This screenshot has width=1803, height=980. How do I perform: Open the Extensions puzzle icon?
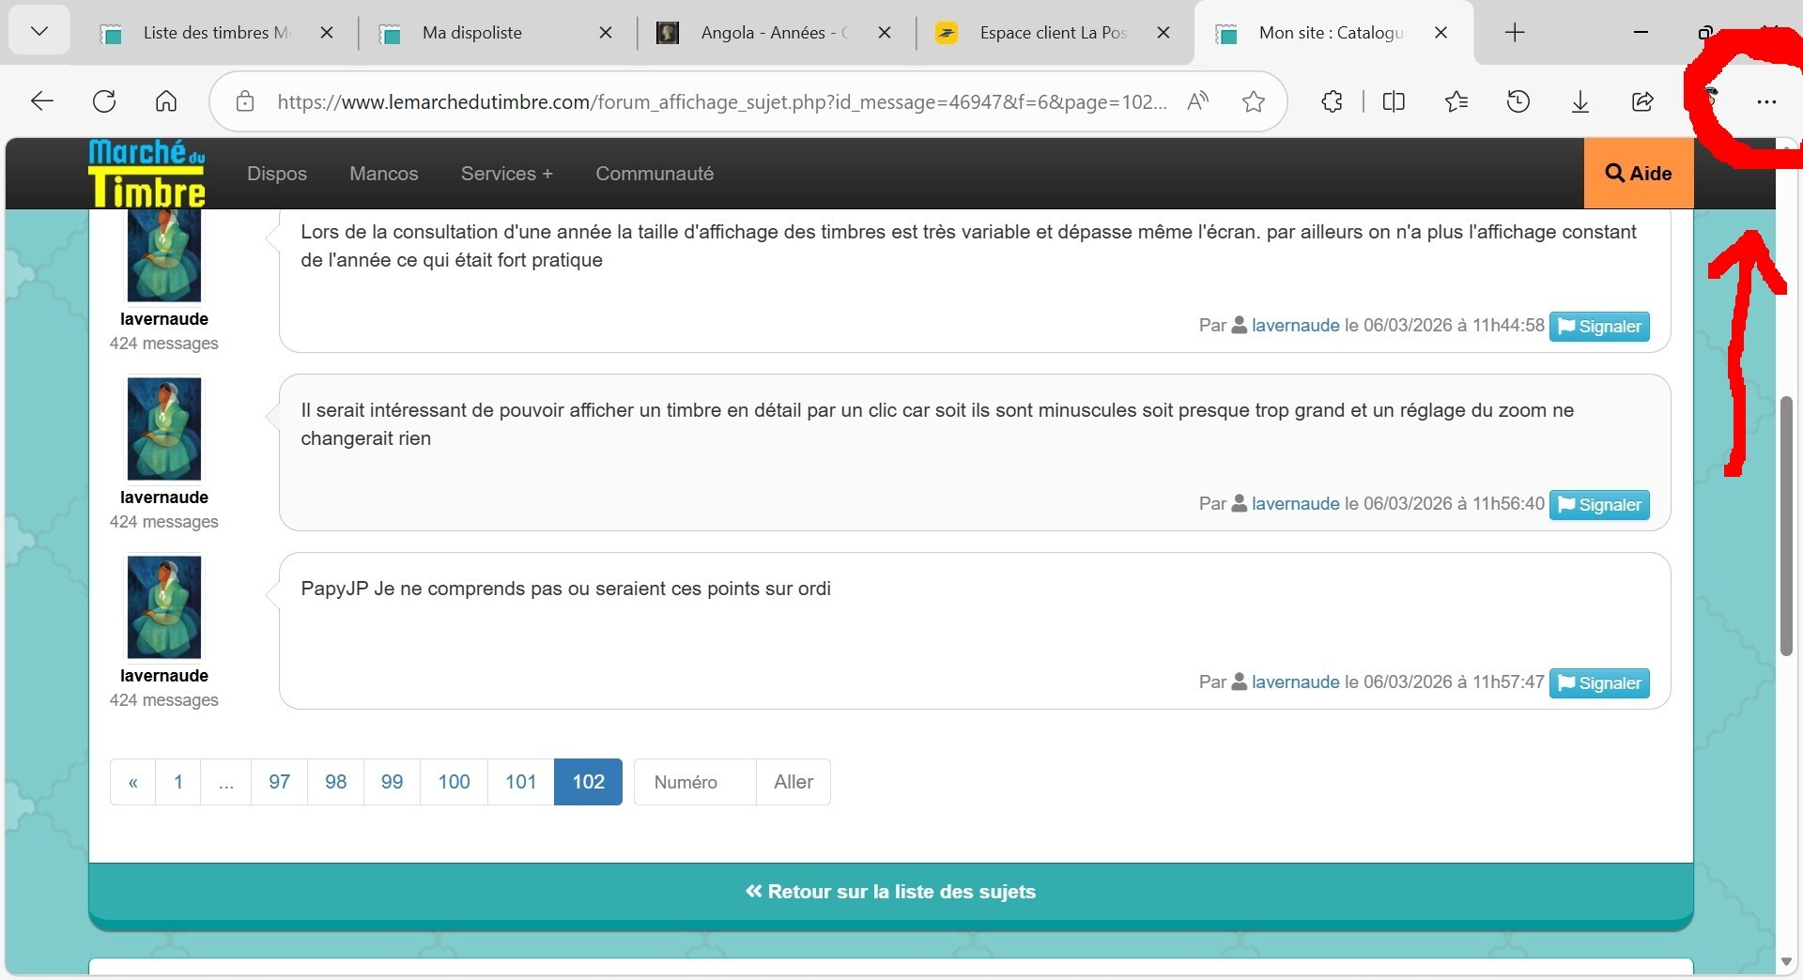[x=1332, y=101]
